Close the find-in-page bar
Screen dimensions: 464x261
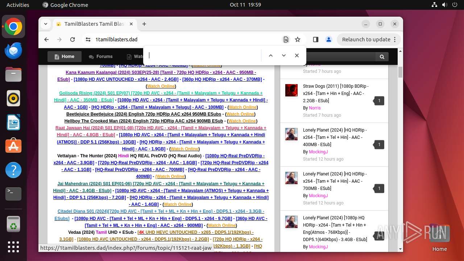(x=297, y=55)
